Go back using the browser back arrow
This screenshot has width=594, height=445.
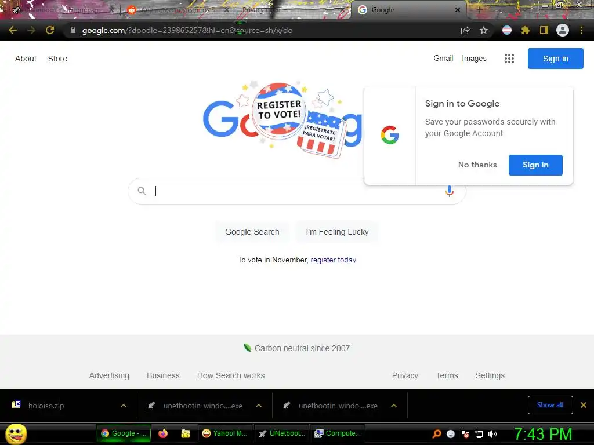tap(13, 30)
